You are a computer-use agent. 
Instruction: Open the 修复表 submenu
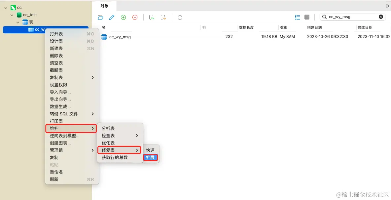(120, 150)
